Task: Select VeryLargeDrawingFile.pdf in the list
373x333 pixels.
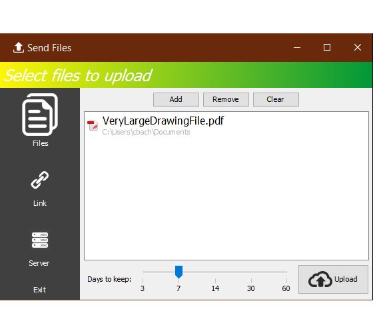Action: 226,125
